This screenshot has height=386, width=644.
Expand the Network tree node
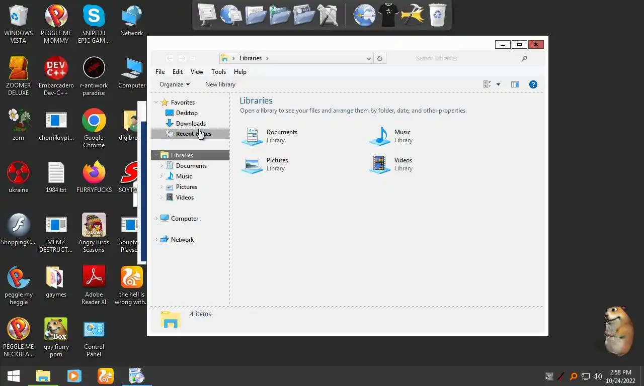coord(156,240)
